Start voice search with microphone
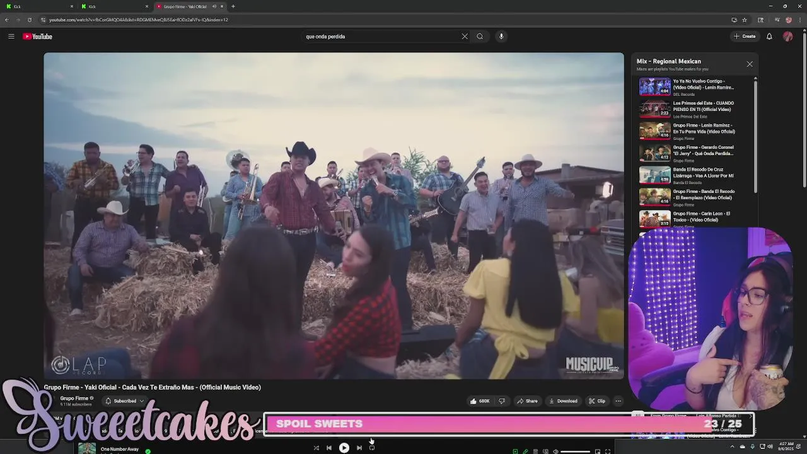The image size is (807, 454). [x=501, y=37]
